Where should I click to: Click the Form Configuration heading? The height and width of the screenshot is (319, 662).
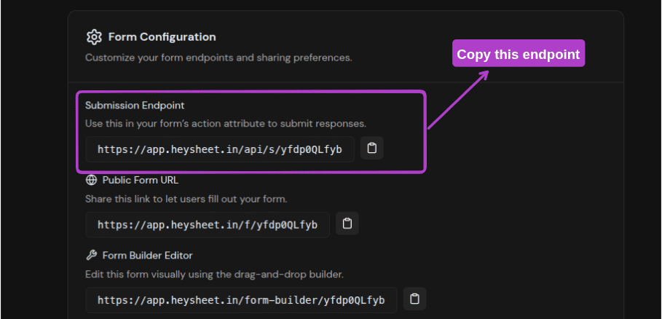coord(162,37)
